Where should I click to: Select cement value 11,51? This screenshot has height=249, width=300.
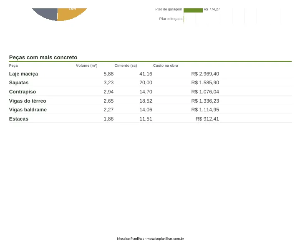point(146,119)
